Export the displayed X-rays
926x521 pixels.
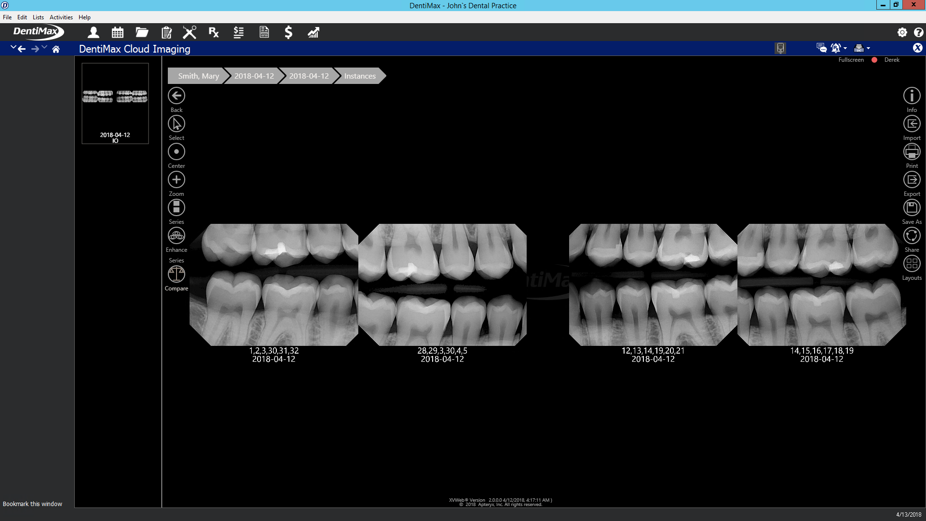pos(912,180)
